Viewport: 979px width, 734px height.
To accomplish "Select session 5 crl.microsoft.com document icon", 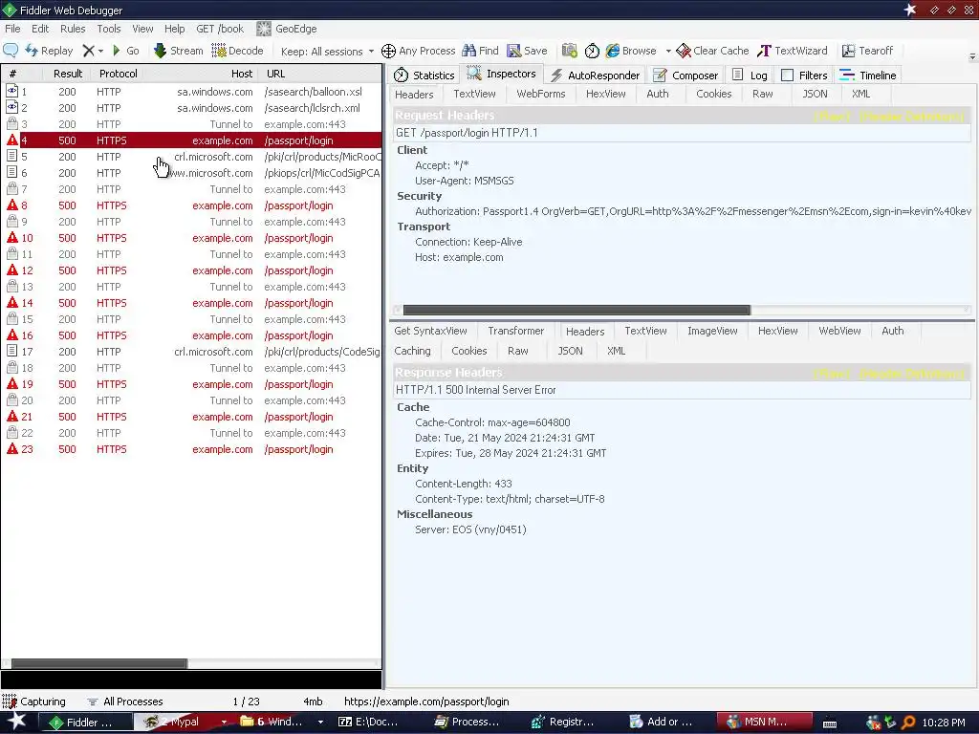I will 11,156.
